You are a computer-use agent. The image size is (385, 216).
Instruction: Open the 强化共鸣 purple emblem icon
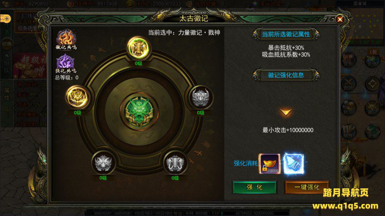click(x=65, y=64)
